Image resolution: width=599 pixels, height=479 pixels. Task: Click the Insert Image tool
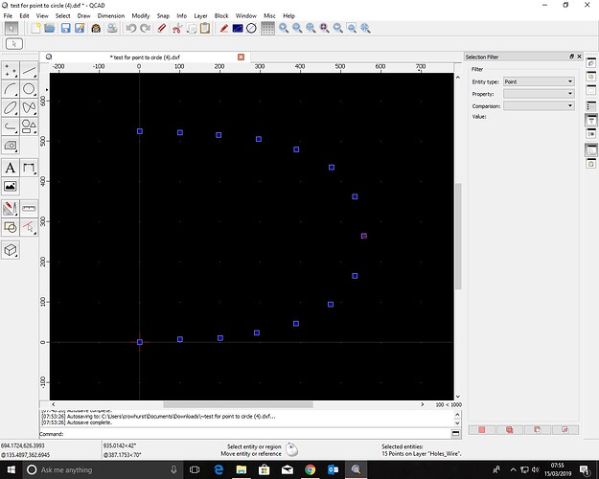[x=11, y=187]
